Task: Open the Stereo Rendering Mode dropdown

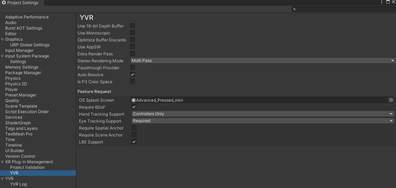Action: pyautogui.click(x=262, y=61)
